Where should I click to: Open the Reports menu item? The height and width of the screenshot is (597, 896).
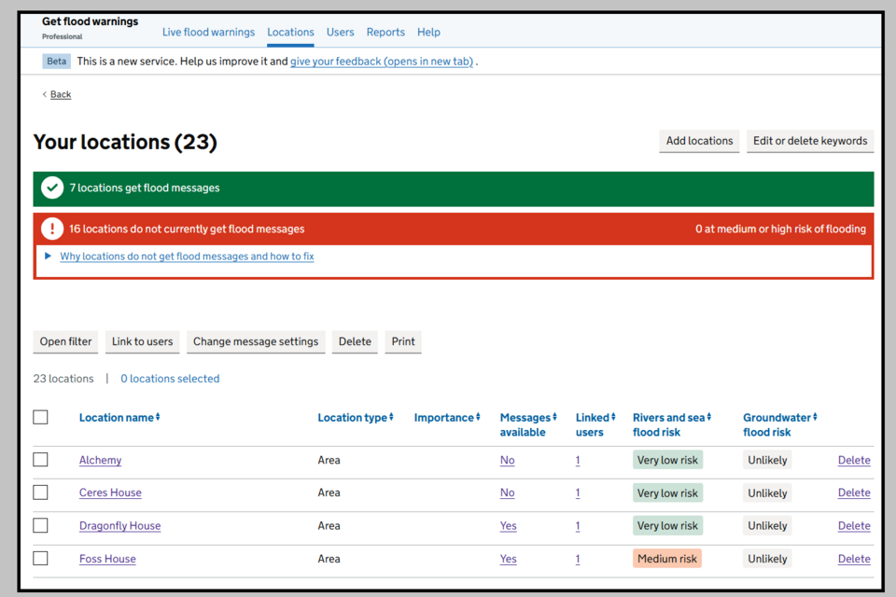coord(385,32)
